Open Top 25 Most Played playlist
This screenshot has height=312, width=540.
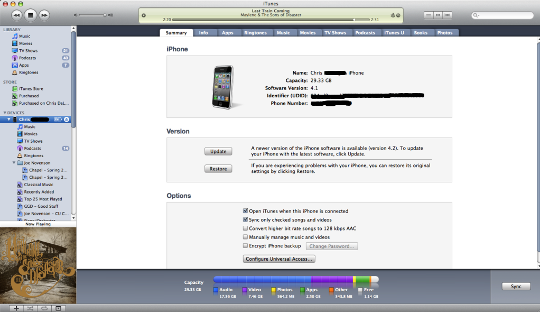tap(43, 199)
